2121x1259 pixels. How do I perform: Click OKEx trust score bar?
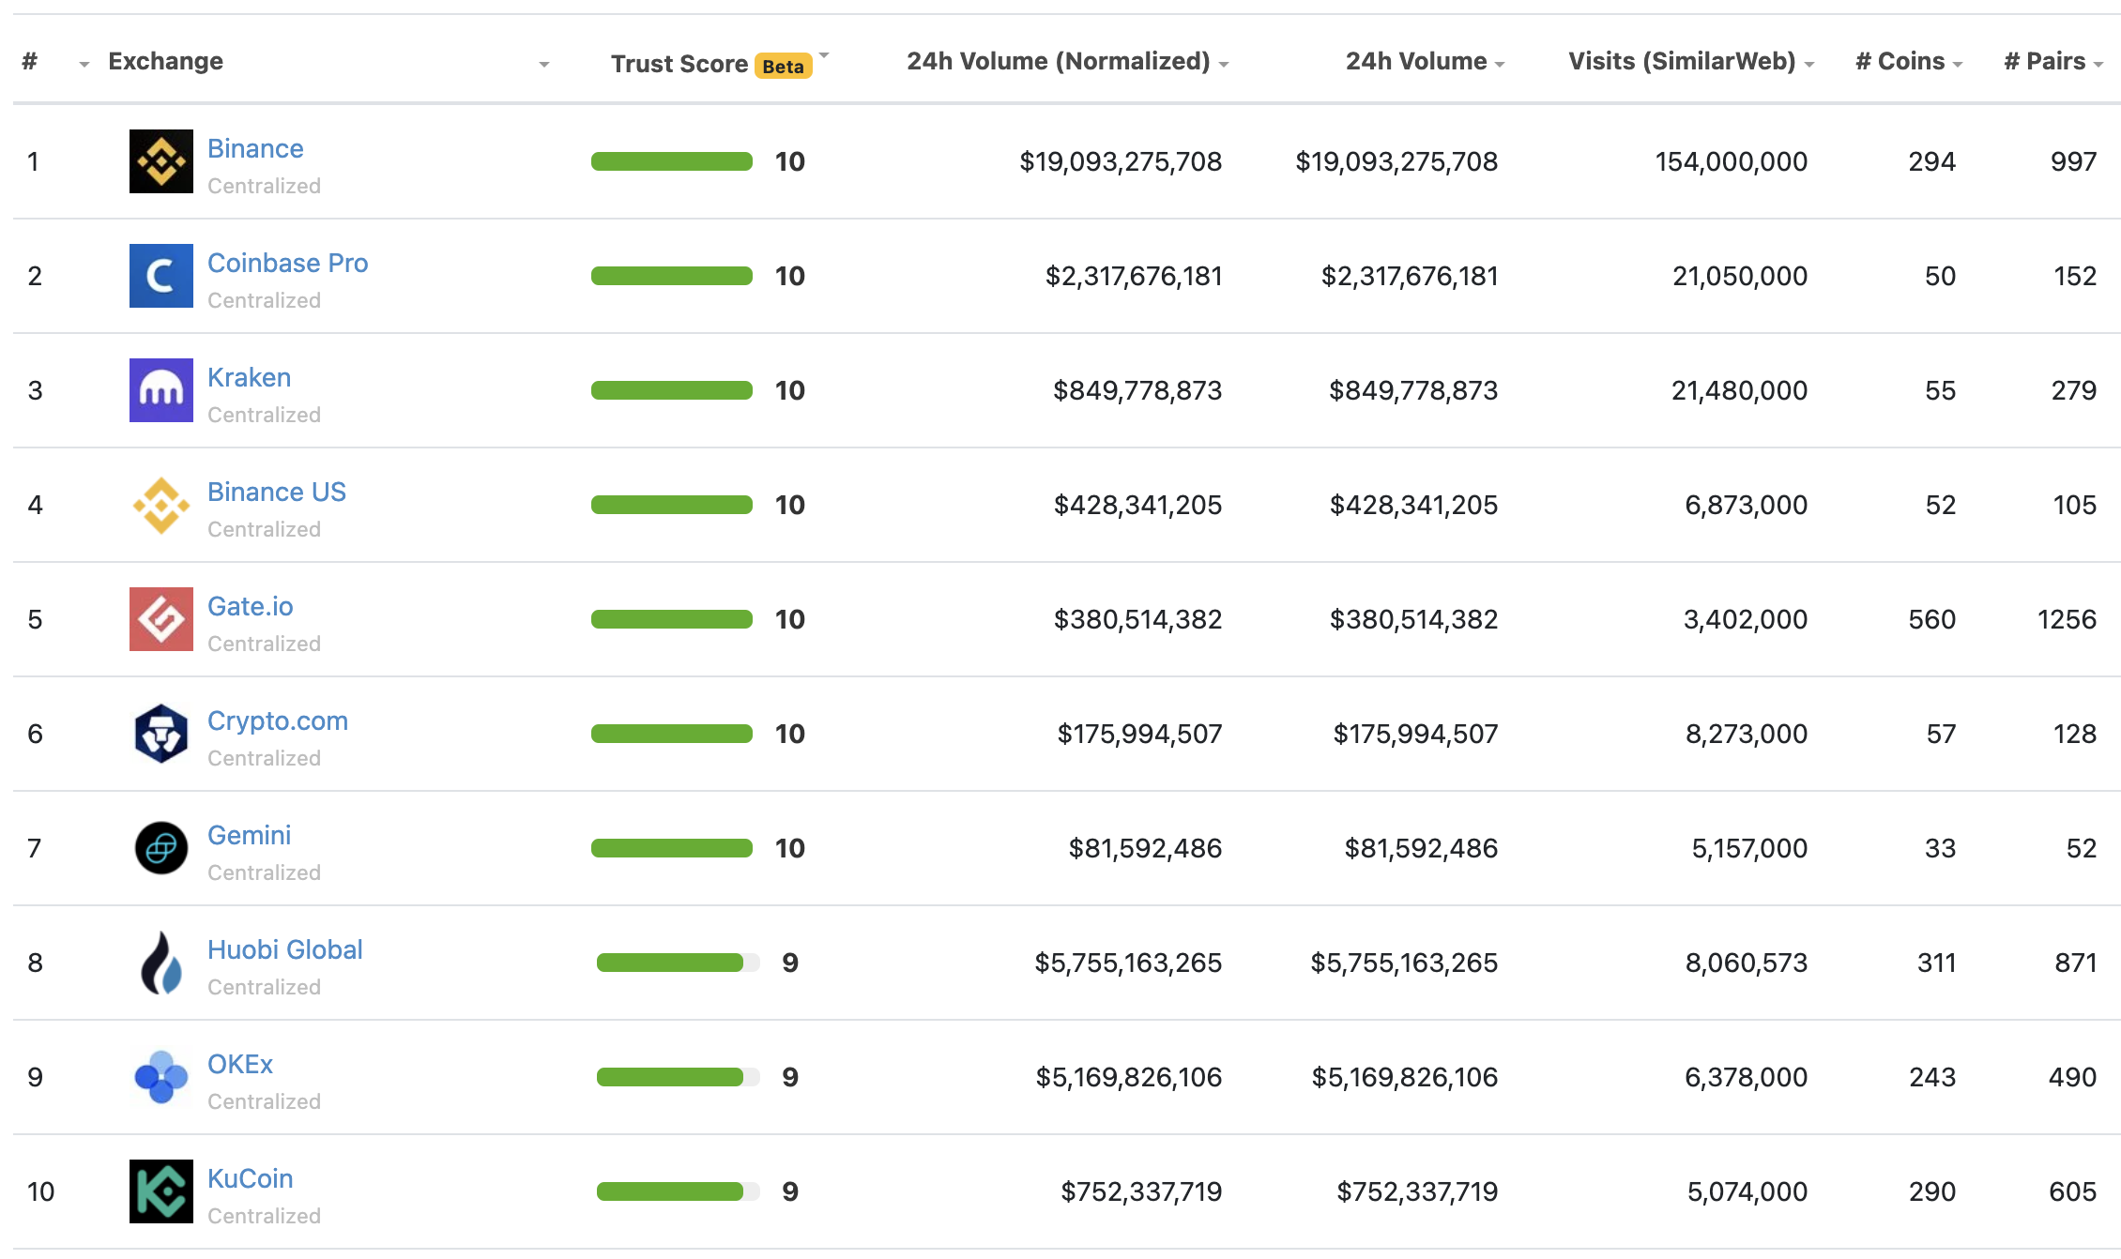pos(678,1077)
